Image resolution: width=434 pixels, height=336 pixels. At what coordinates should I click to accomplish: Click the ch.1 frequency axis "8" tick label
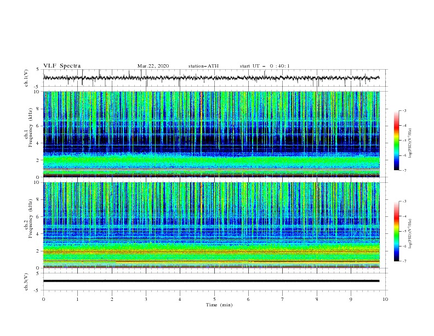[38, 109]
